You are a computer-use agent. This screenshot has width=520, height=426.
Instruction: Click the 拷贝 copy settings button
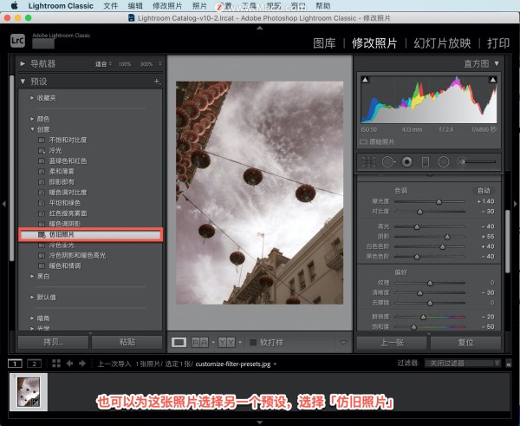click(53, 342)
